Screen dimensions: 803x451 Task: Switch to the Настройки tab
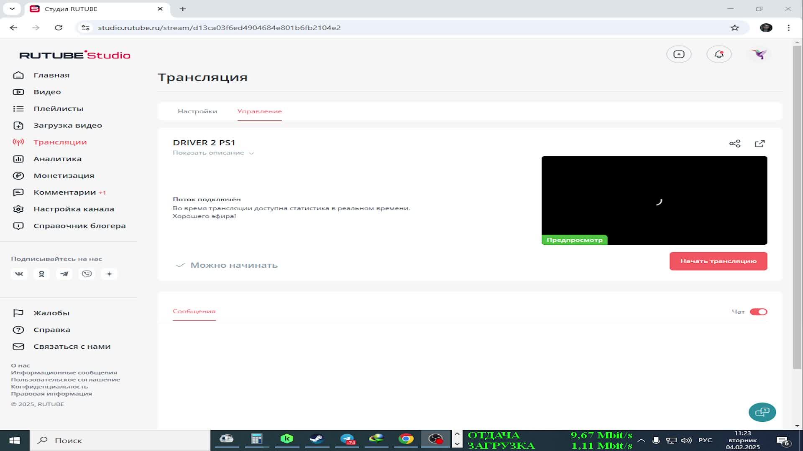(197, 111)
